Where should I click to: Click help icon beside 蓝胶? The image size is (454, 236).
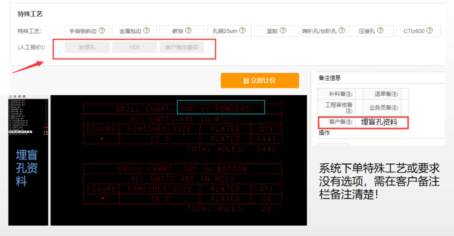coord(283,31)
